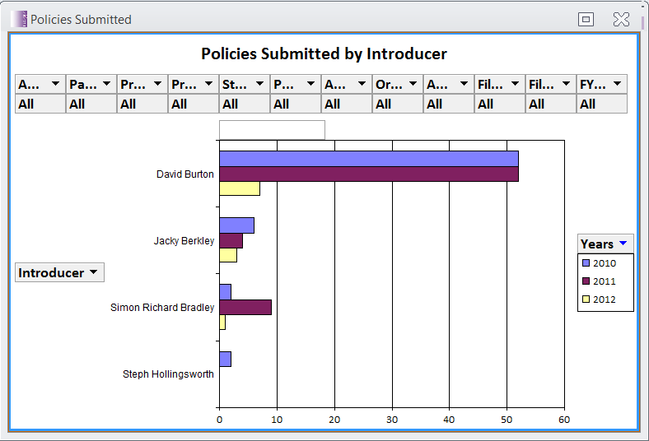Expand the 'FY...' filter dropdown
This screenshot has height=441, width=649.
pyautogui.click(x=617, y=84)
